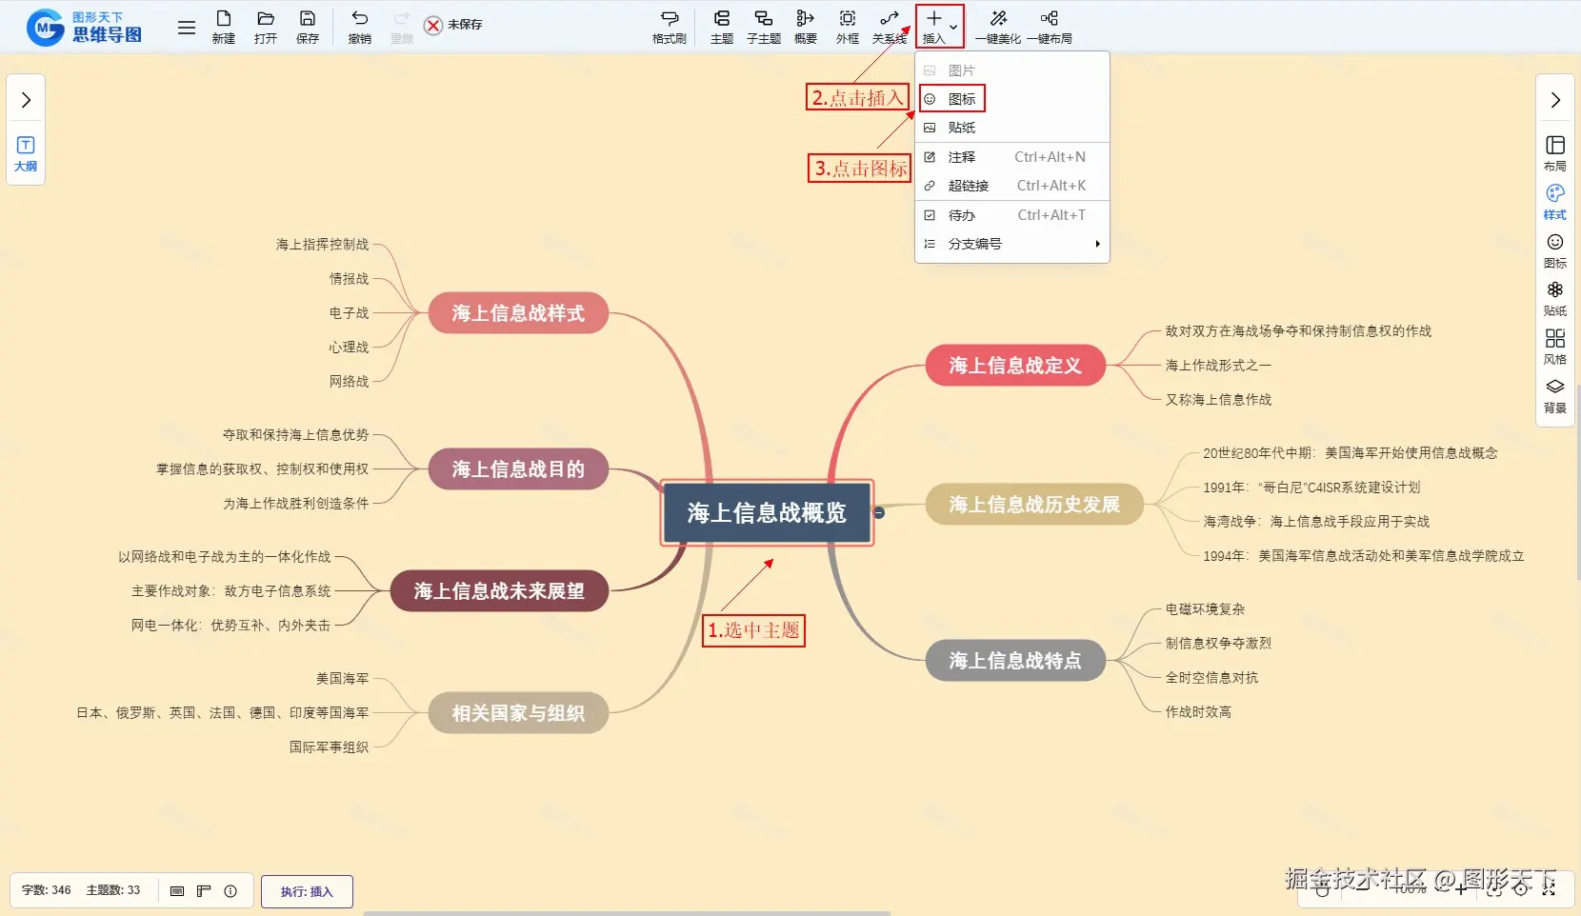Draw a relationship line with 关系线
This screenshot has width=1581, height=916.
[x=890, y=27]
